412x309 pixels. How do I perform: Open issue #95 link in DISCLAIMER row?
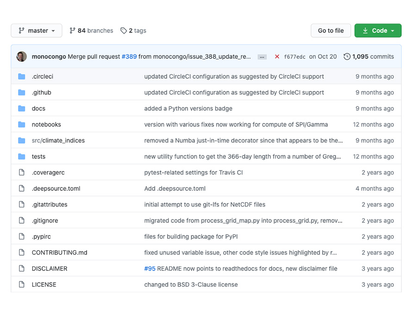click(150, 269)
